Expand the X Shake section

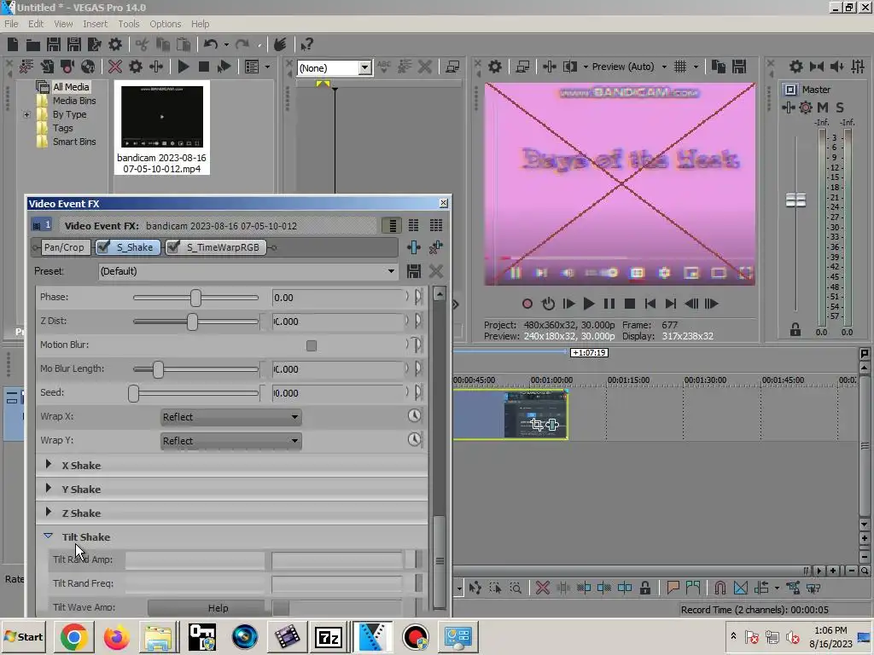(48, 465)
